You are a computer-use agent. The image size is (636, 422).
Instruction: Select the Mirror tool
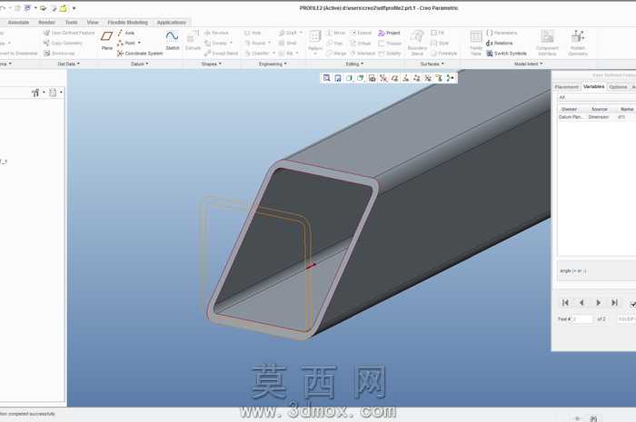pyautogui.click(x=336, y=33)
